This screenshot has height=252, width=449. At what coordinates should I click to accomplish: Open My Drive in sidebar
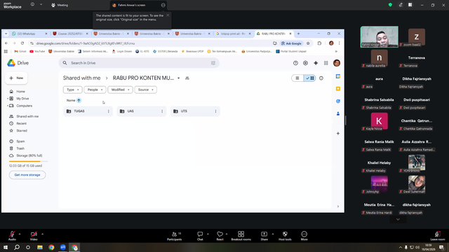(x=22, y=99)
